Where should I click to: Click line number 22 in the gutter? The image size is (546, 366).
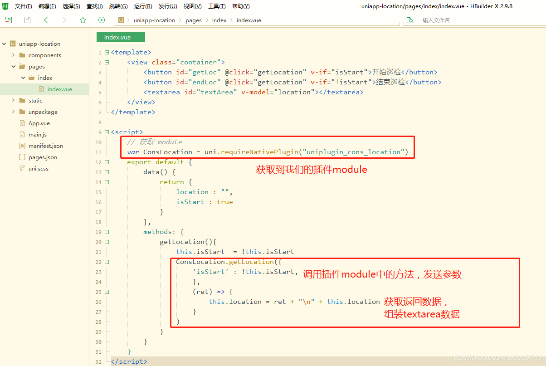point(99,262)
